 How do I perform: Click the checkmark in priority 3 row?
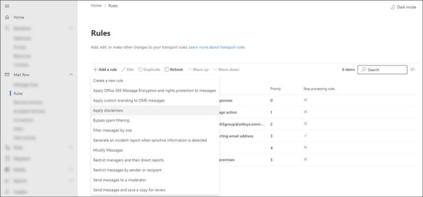click(306, 136)
